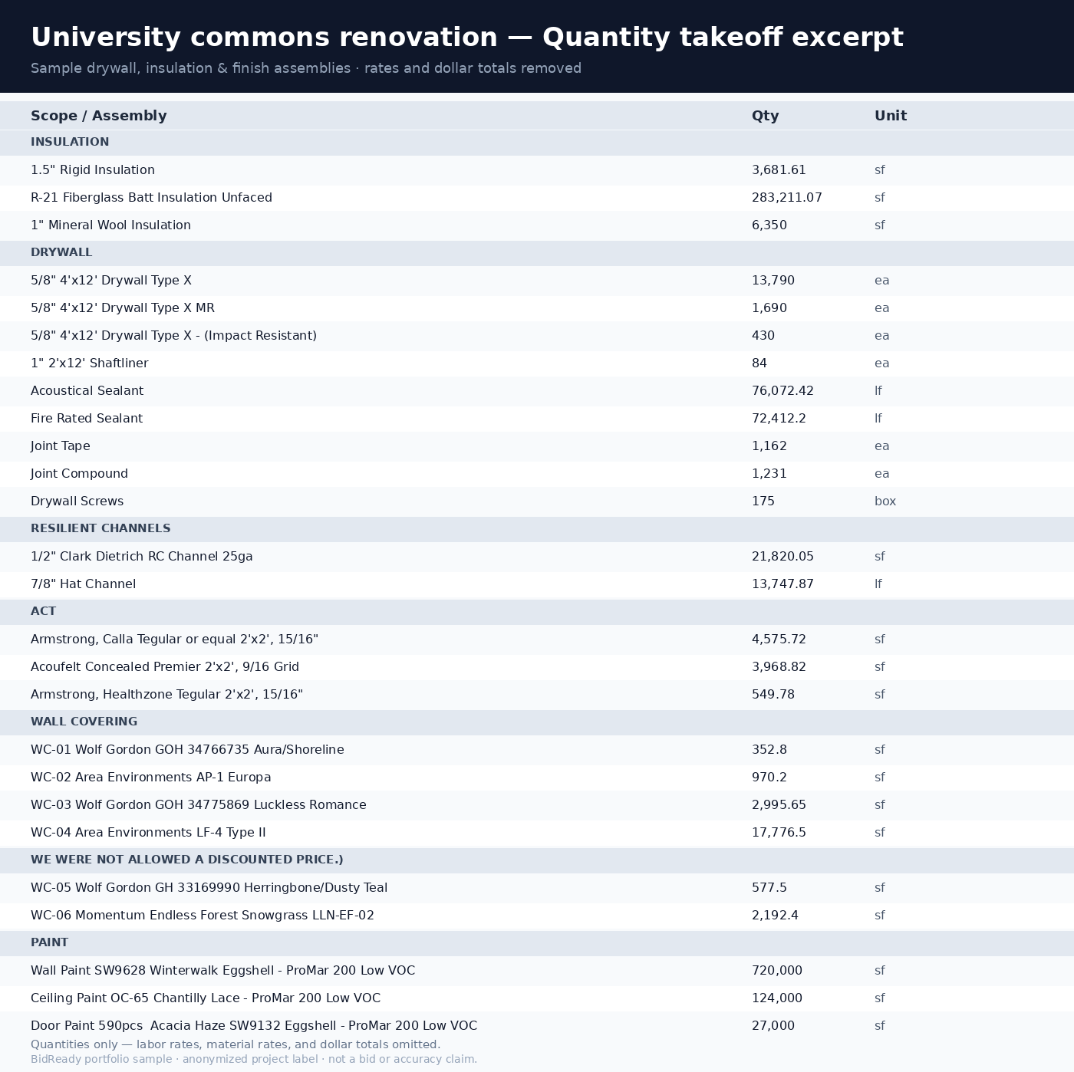Select the WC-02 Area Environments Europa row

click(537, 778)
